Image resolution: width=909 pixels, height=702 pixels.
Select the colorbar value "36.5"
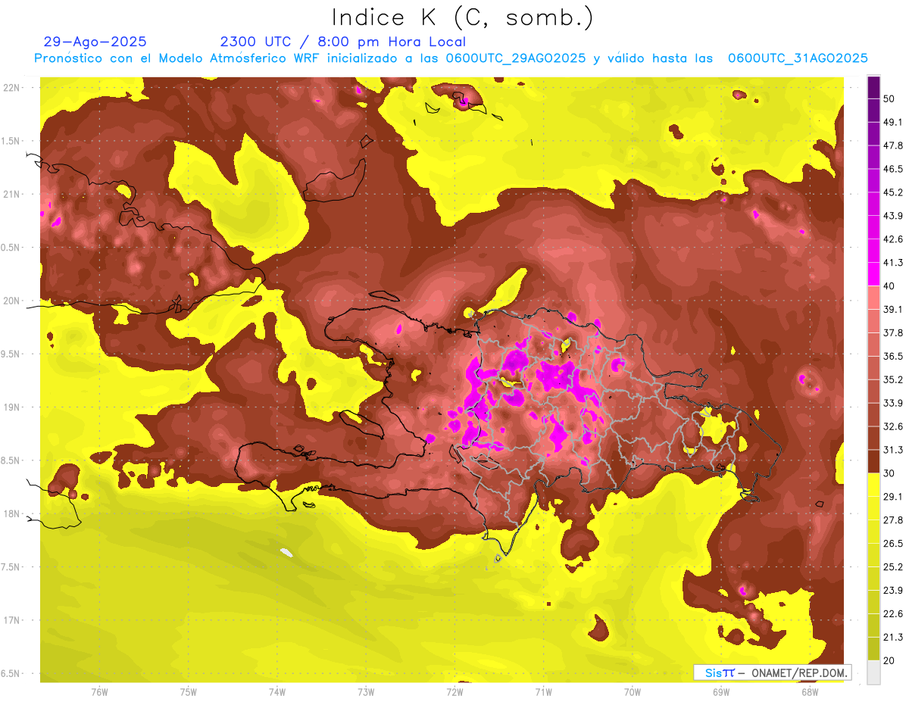[892, 356]
